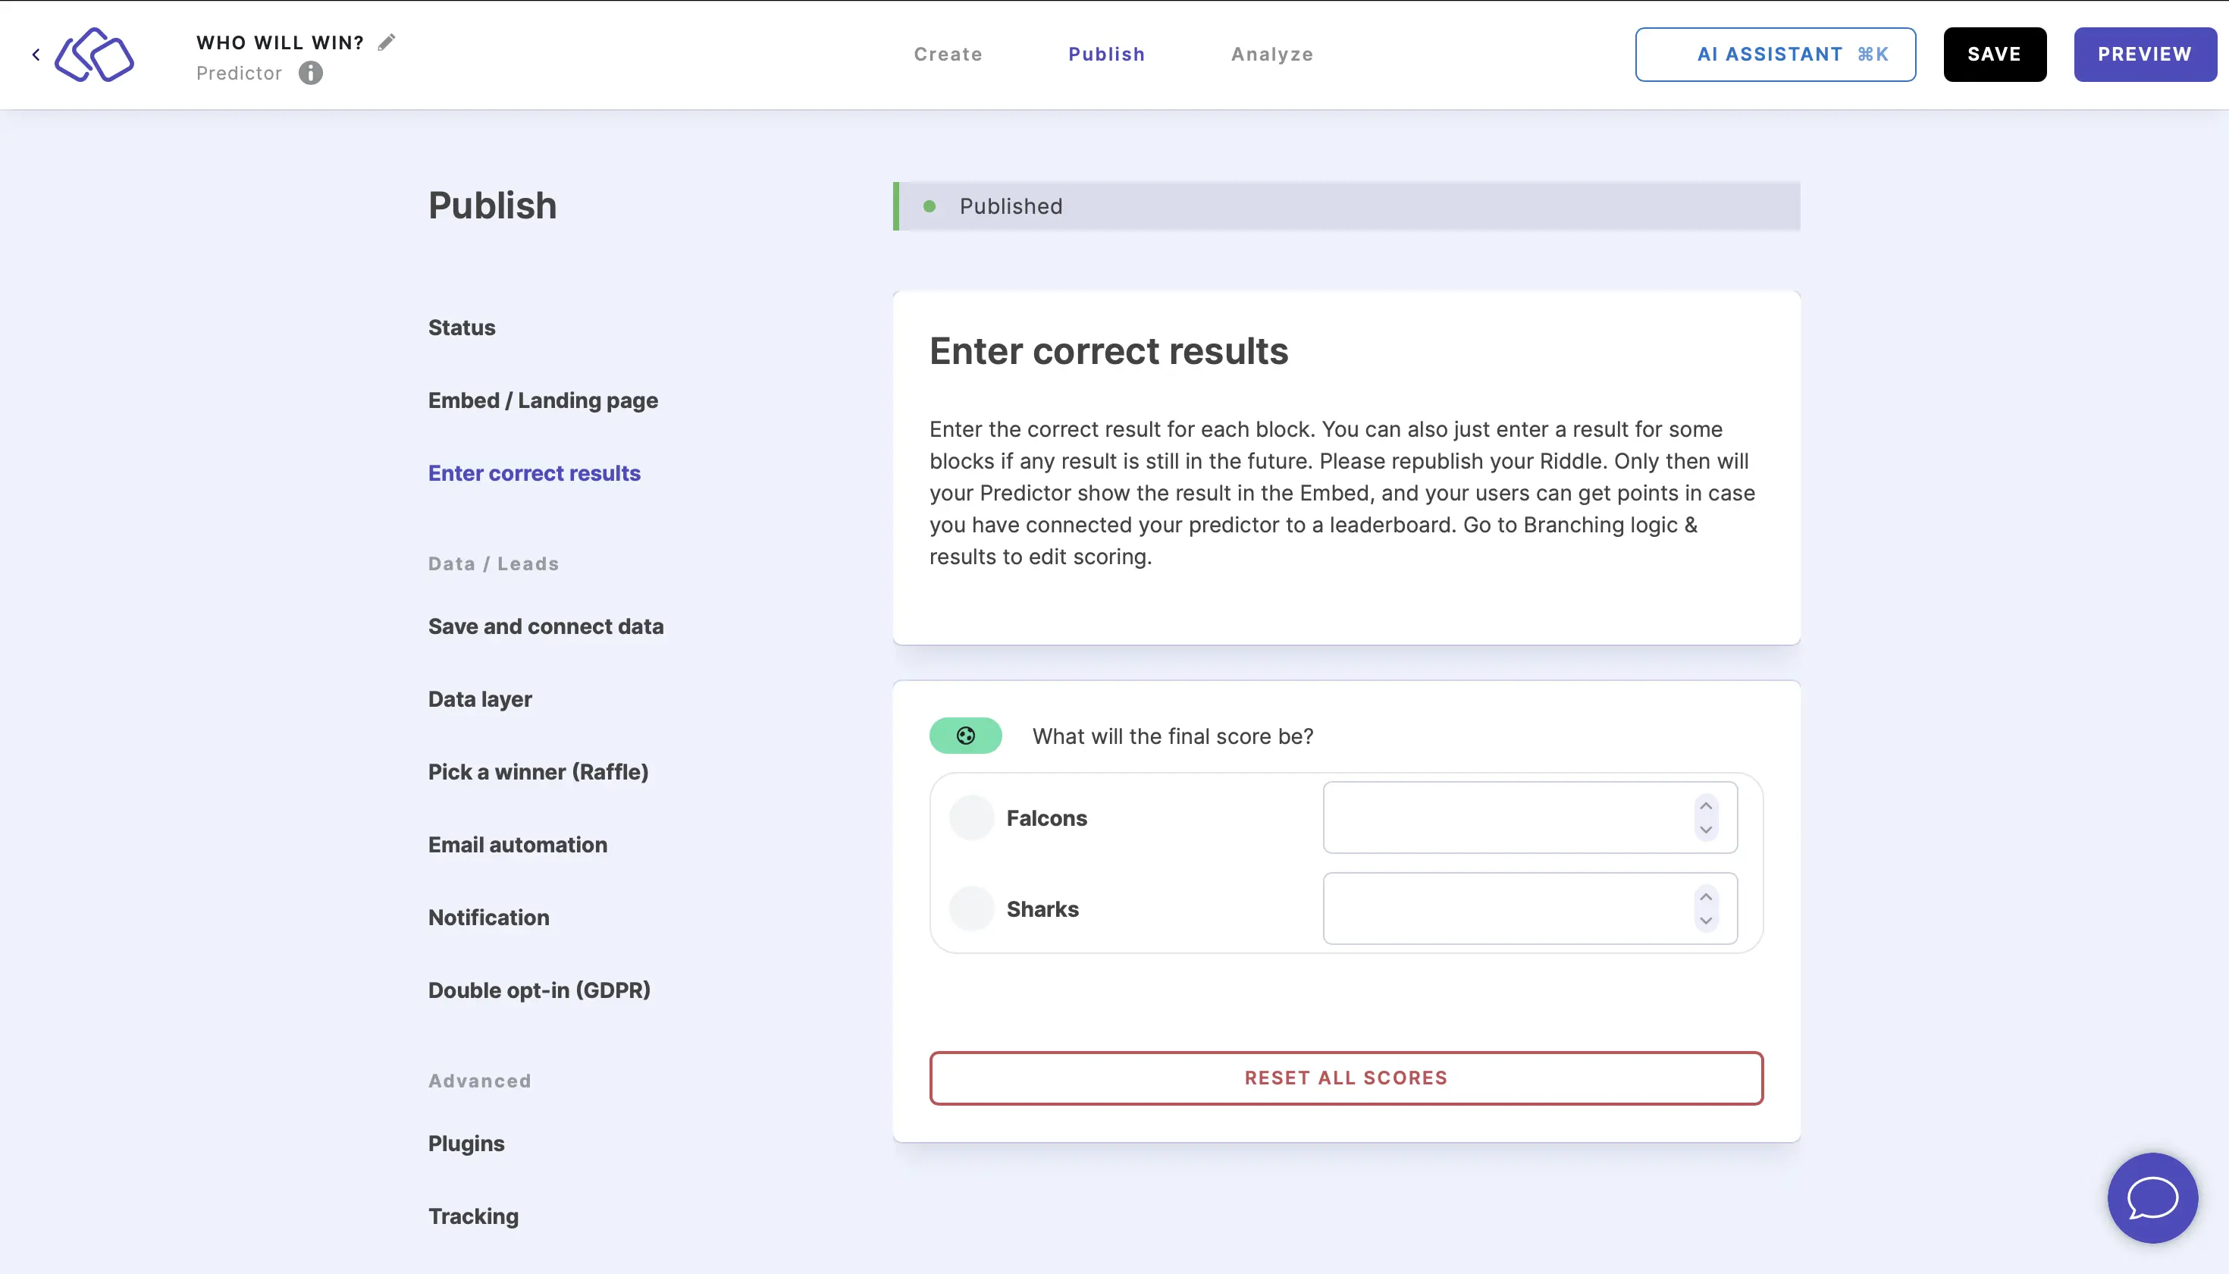2229x1274 pixels.
Task: Click the SAVE button top right
Action: tap(1995, 54)
